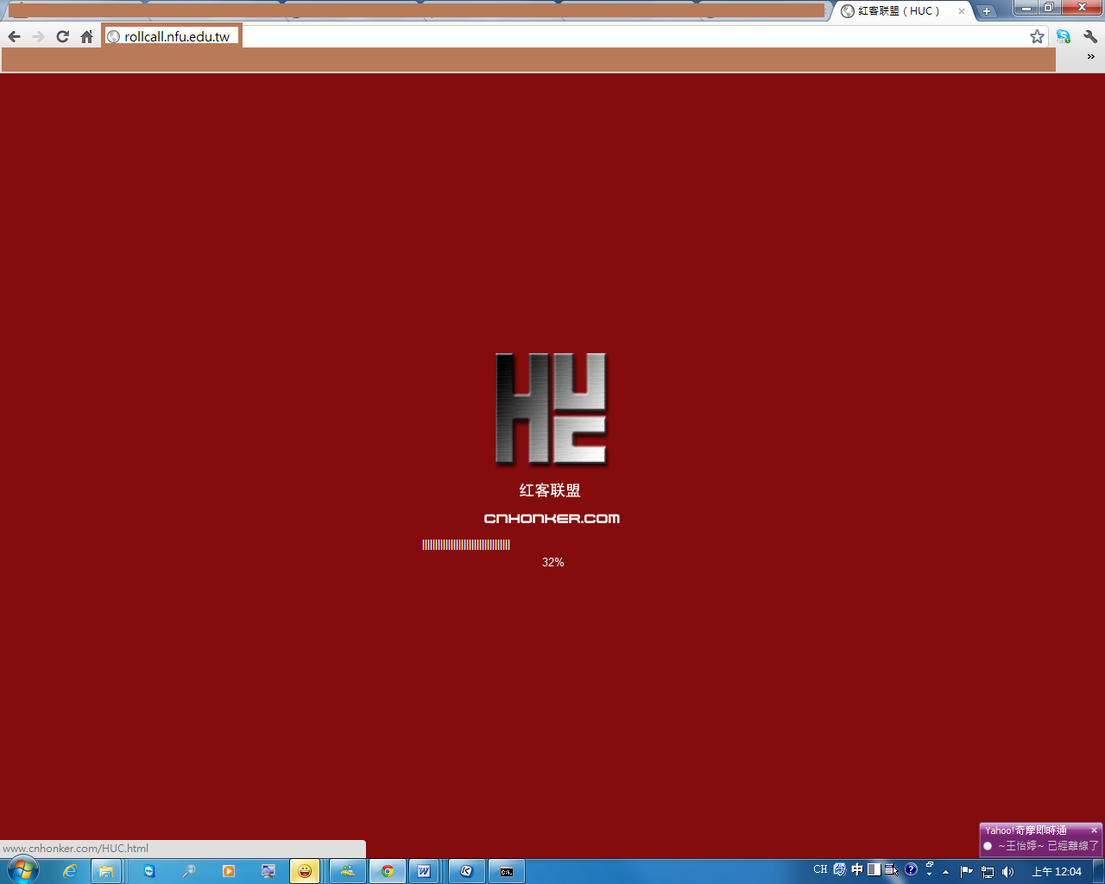This screenshot has height=884, width=1105.
Task: Click the Yahoo!奇摩即時通 notification title
Action: (x=1026, y=830)
